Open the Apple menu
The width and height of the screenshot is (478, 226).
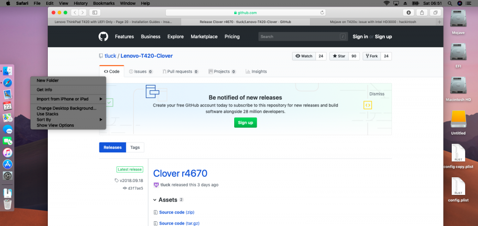[x=8, y=3]
